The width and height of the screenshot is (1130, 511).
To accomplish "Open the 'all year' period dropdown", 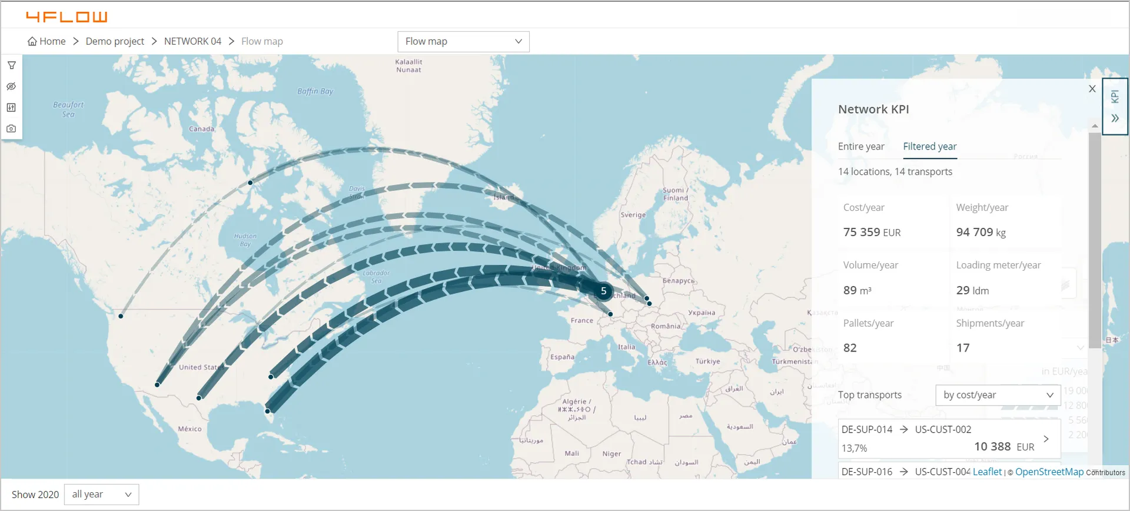I will [101, 495].
